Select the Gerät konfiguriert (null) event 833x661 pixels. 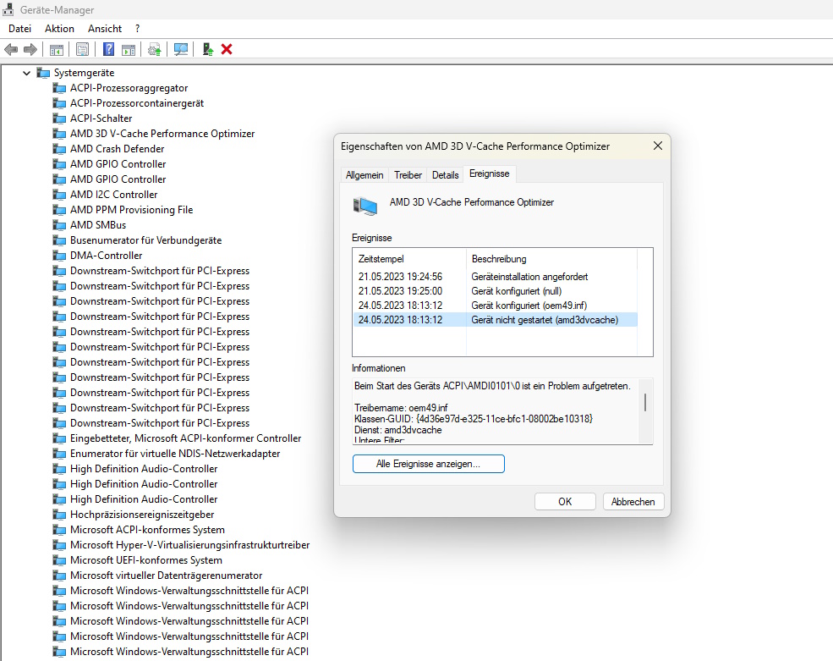point(495,291)
